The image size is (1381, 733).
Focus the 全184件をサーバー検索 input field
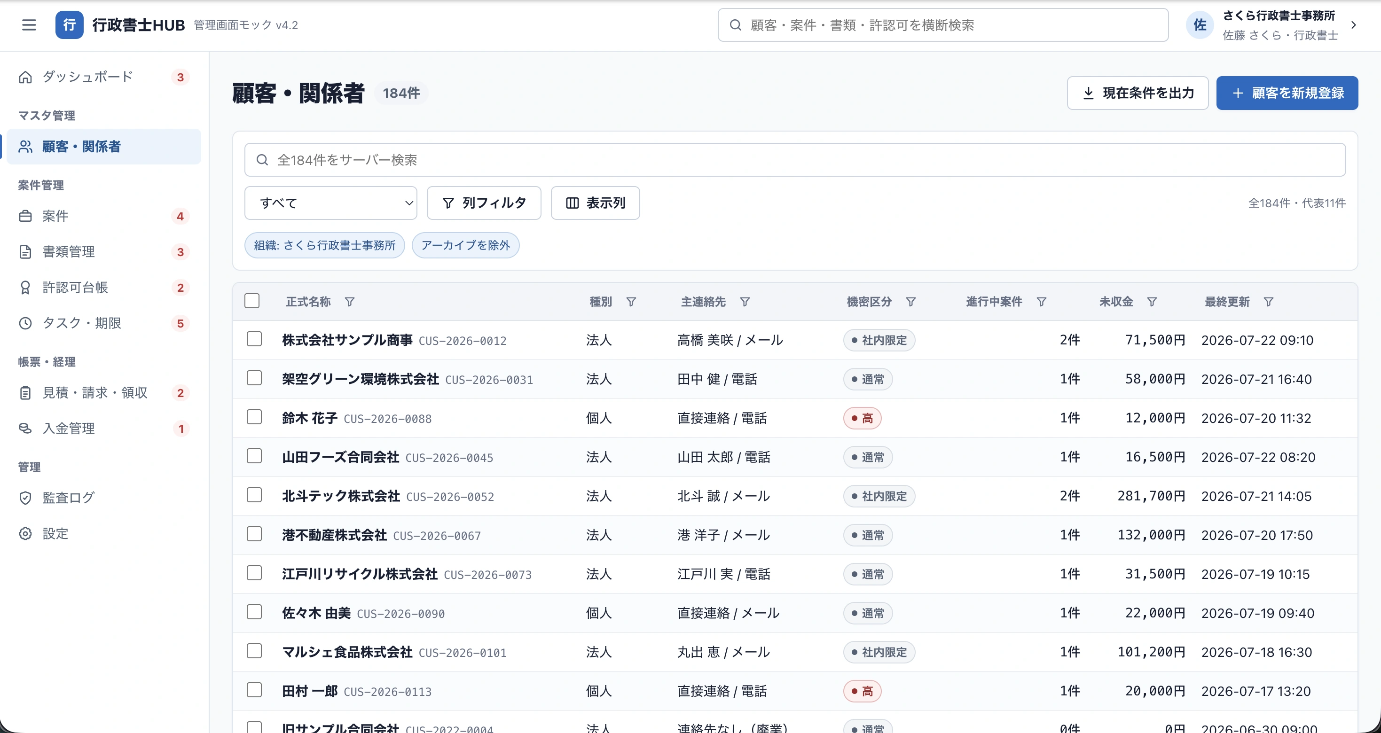(x=795, y=160)
